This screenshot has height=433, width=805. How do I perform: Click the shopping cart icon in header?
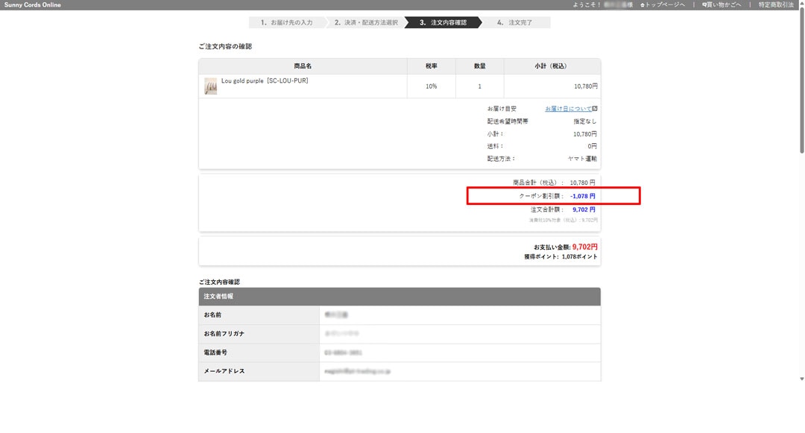[x=704, y=4]
